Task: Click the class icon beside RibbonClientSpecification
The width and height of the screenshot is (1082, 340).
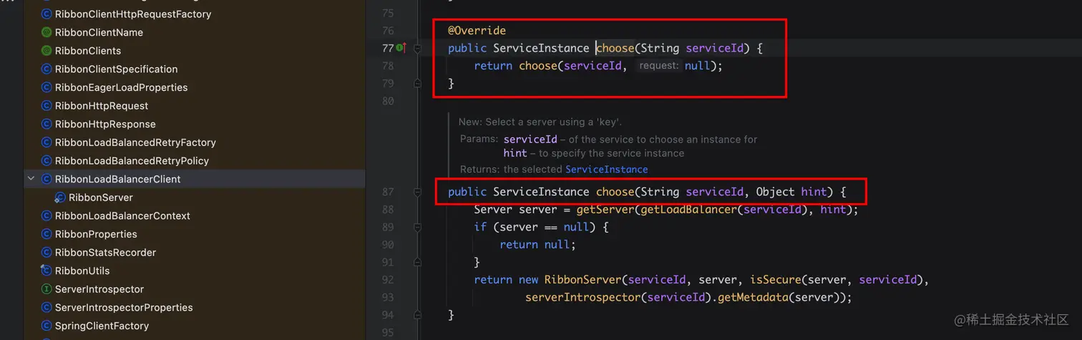Action: point(47,69)
